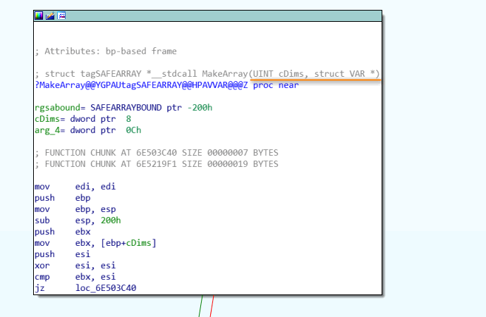The image size is (486, 317).
Task: Select the 'xor esi, esi' instruction
Action: coord(74,266)
